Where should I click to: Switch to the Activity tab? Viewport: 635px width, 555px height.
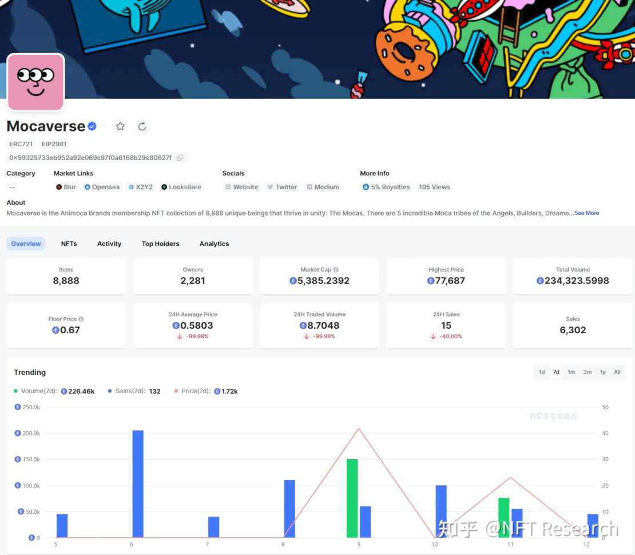(x=109, y=243)
